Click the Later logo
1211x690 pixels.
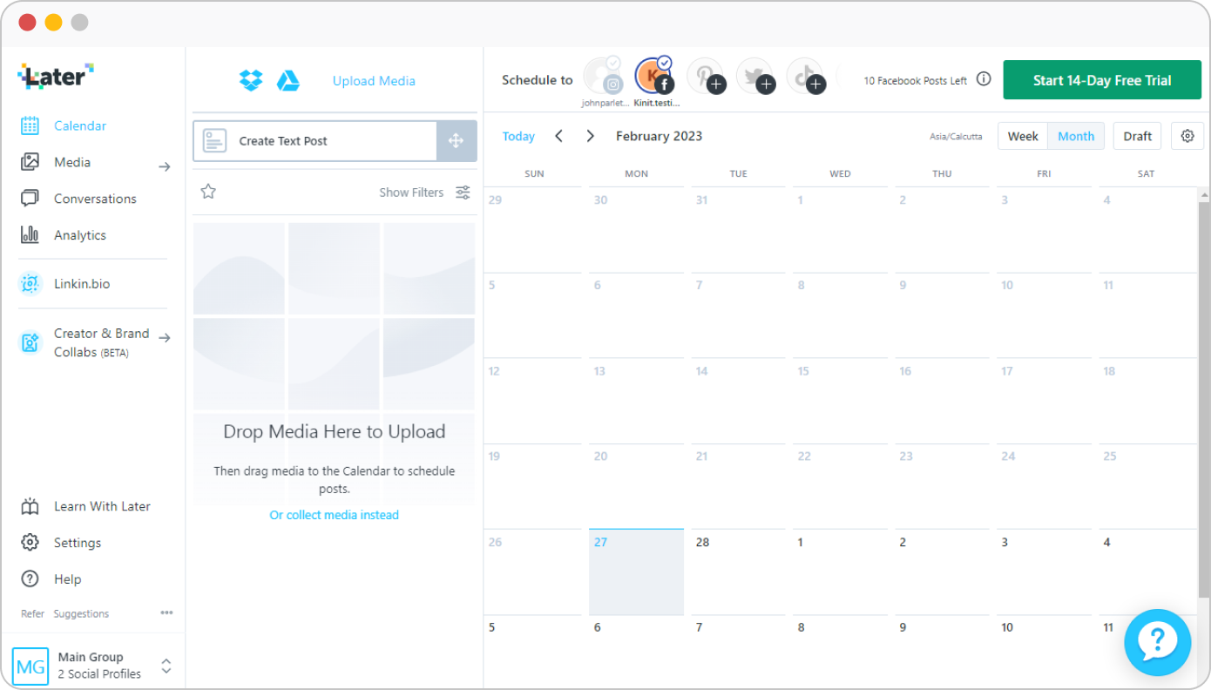(x=56, y=76)
